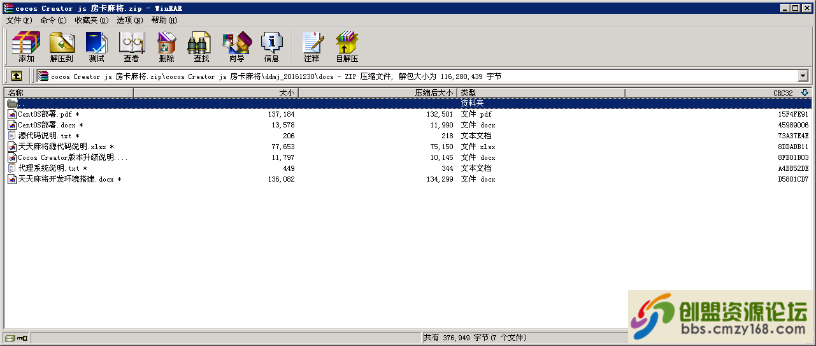The height and width of the screenshot is (346, 816).
Task: Select file name 源代码说明.txt
Action: tap(49, 136)
